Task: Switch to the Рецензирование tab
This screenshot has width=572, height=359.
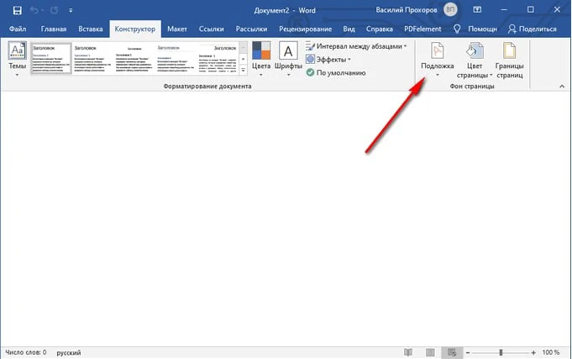Action: coord(306,29)
